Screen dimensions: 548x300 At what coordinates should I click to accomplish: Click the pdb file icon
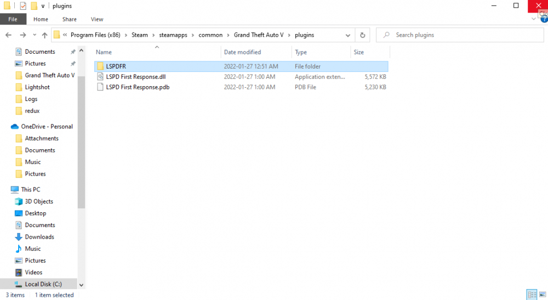coord(100,87)
